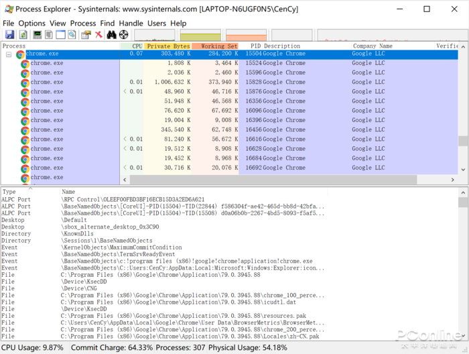
Task: Click the CPU usage mini graph in toolbar
Action: pos(155,35)
